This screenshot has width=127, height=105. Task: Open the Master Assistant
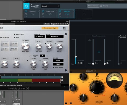[x=93, y=6]
